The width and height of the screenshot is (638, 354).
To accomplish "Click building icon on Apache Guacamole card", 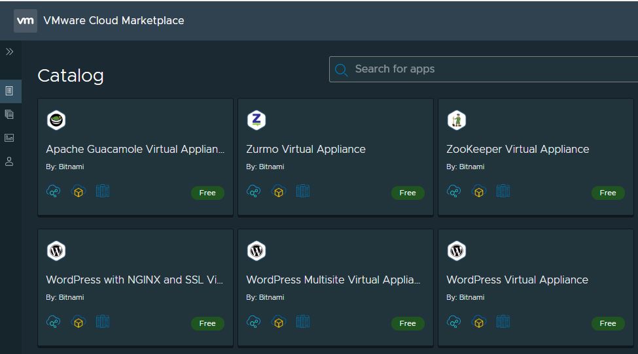I will (x=103, y=191).
